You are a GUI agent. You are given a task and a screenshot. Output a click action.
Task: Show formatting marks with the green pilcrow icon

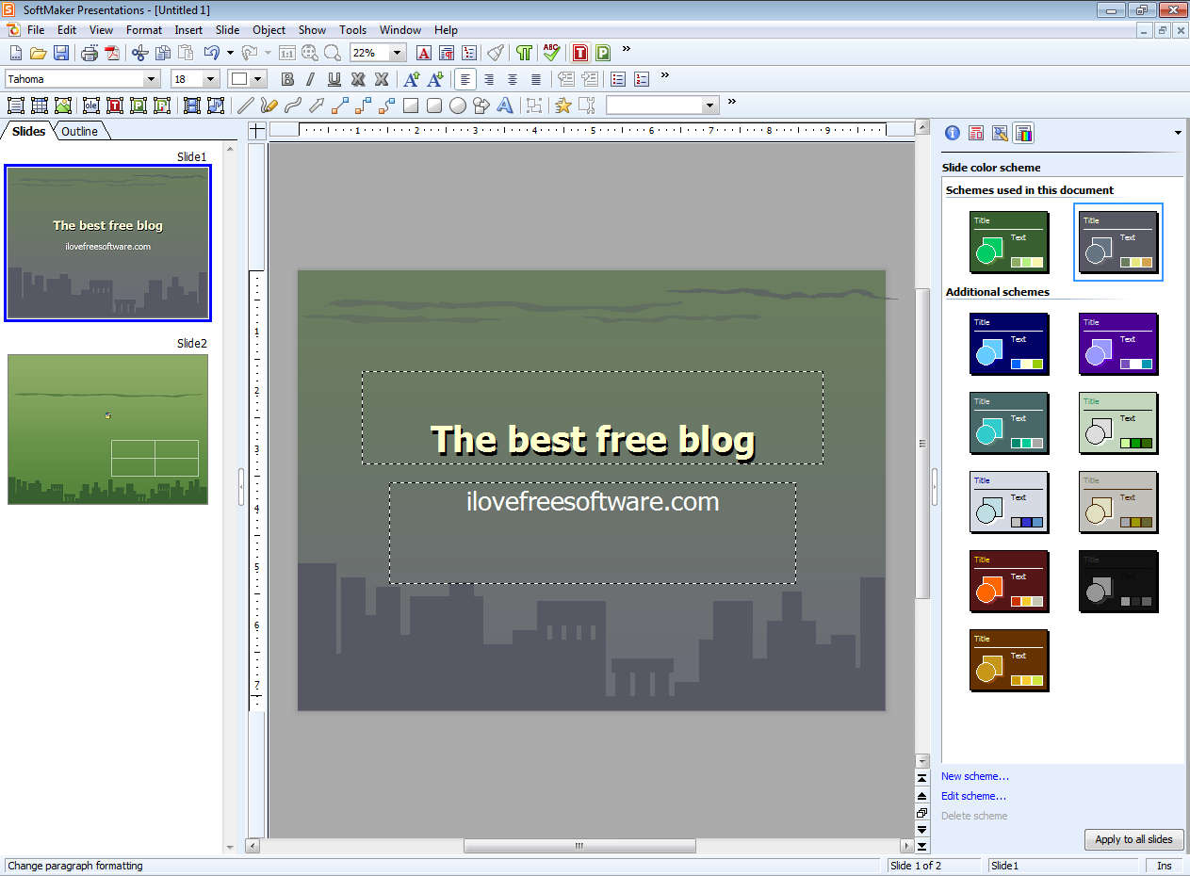(525, 54)
